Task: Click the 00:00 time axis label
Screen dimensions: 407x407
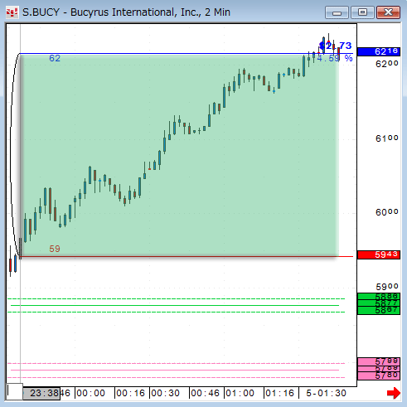Action: pos(91,393)
